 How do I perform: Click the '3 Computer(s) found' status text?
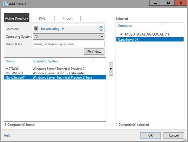(20, 125)
